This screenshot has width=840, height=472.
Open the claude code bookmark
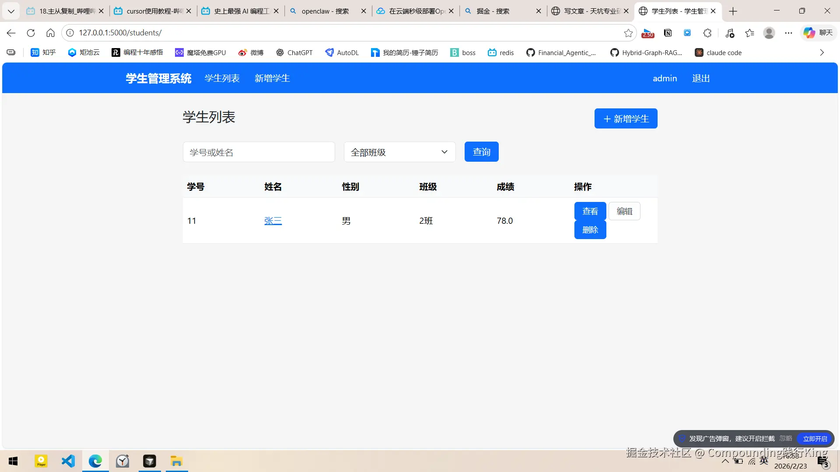pyautogui.click(x=718, y=52)
